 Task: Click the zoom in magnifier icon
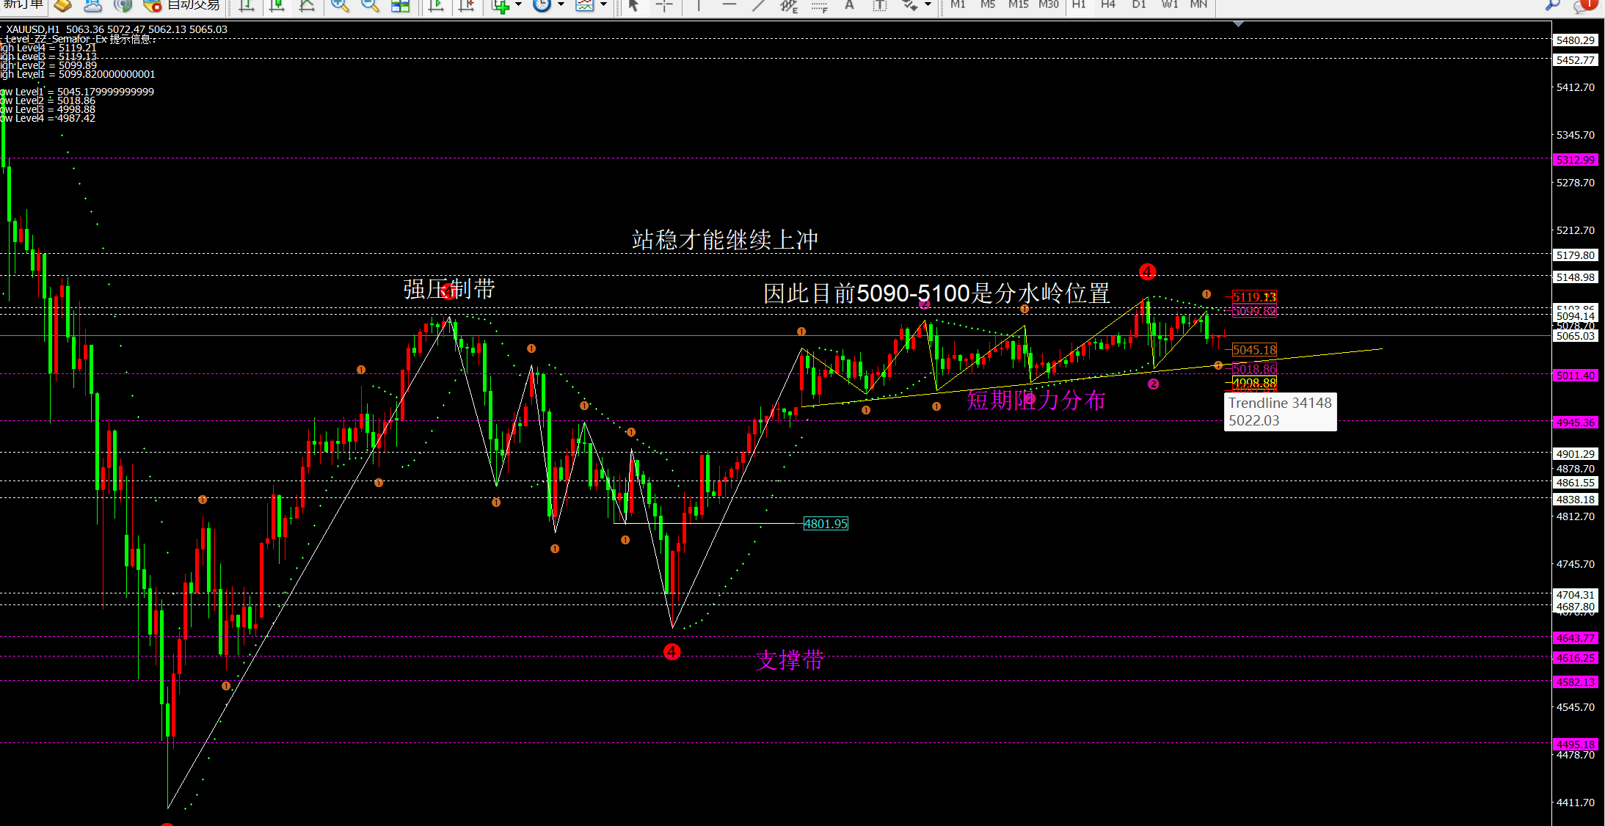[339, 5]
